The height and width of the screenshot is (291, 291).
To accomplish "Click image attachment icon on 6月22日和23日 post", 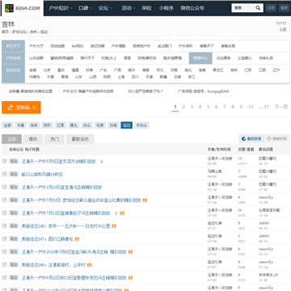I will [x=130, y=278].
